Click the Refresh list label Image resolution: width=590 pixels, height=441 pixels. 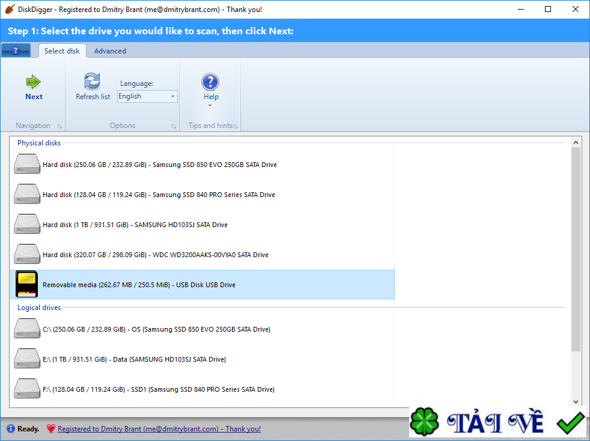(x=93, y=97)
